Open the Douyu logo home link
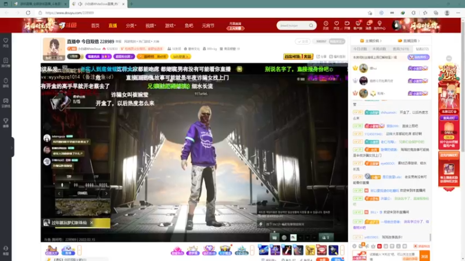Screen dimensions: 465x261 (67, 26)
